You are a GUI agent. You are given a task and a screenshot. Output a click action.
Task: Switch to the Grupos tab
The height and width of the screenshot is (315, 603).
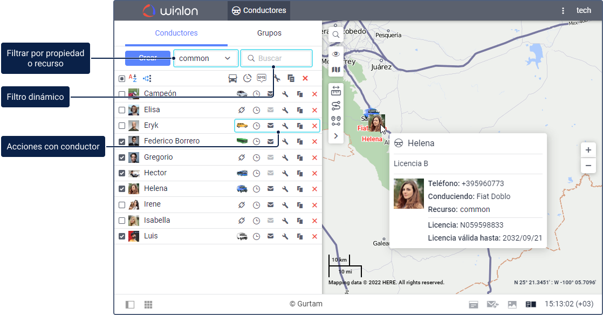click(269, 33)
